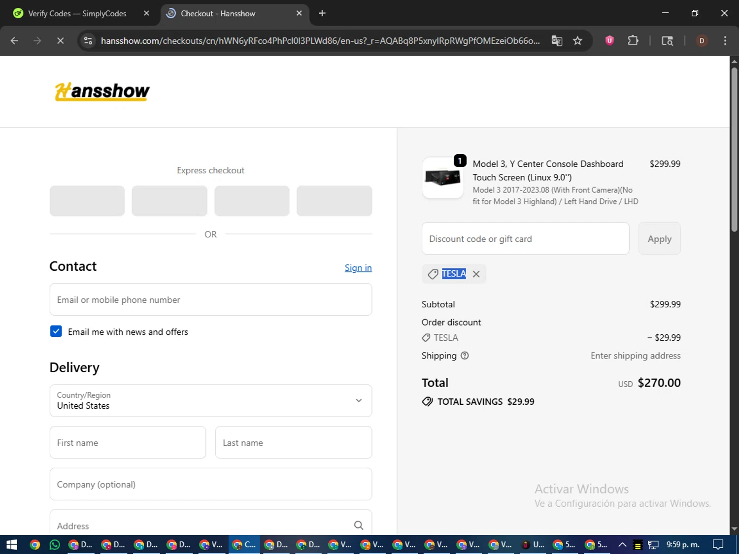Open the Extensions puzzle icon
Screen dimensions: 739x554
pyautogui.click(x=633, y=41)
